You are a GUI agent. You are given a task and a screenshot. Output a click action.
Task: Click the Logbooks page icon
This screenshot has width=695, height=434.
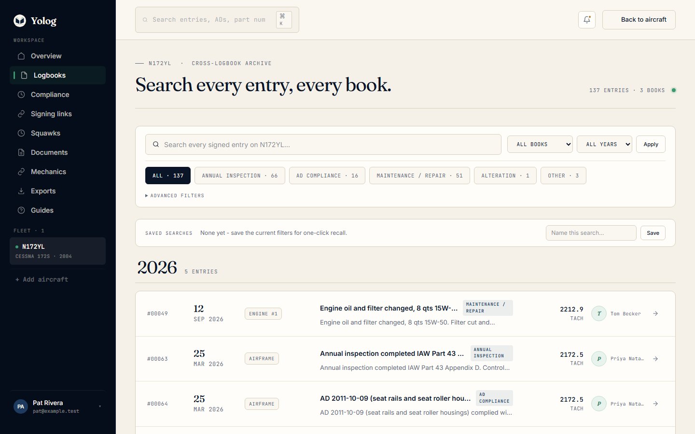click(24, 75)
